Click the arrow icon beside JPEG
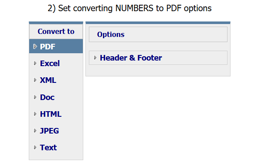 (35, 131)
